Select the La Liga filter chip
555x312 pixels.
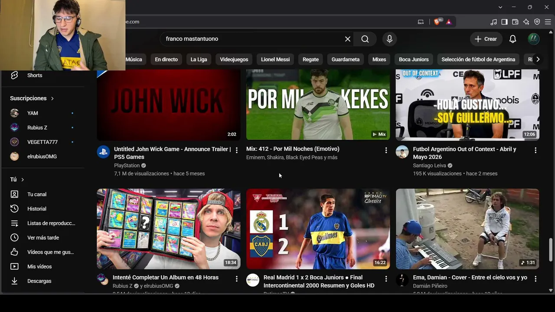pos(199,59)
